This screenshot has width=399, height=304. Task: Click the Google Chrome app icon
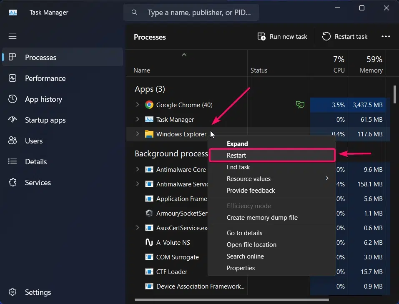pyautogui.click(x=149, y=105)
